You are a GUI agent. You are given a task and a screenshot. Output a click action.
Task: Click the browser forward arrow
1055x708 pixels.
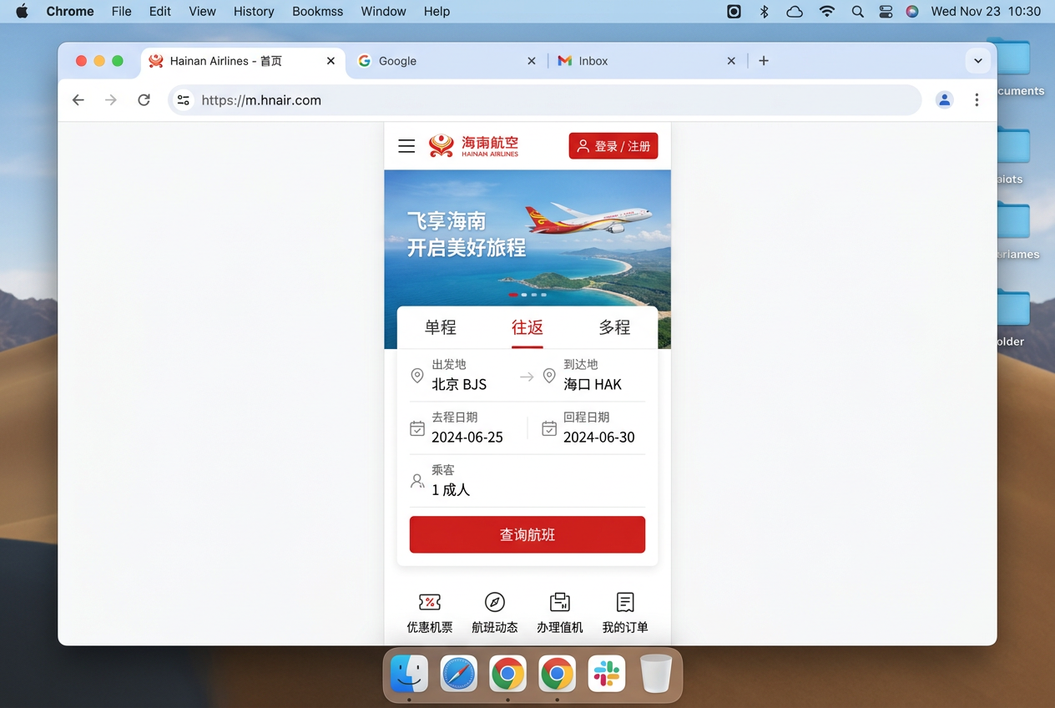111,100
